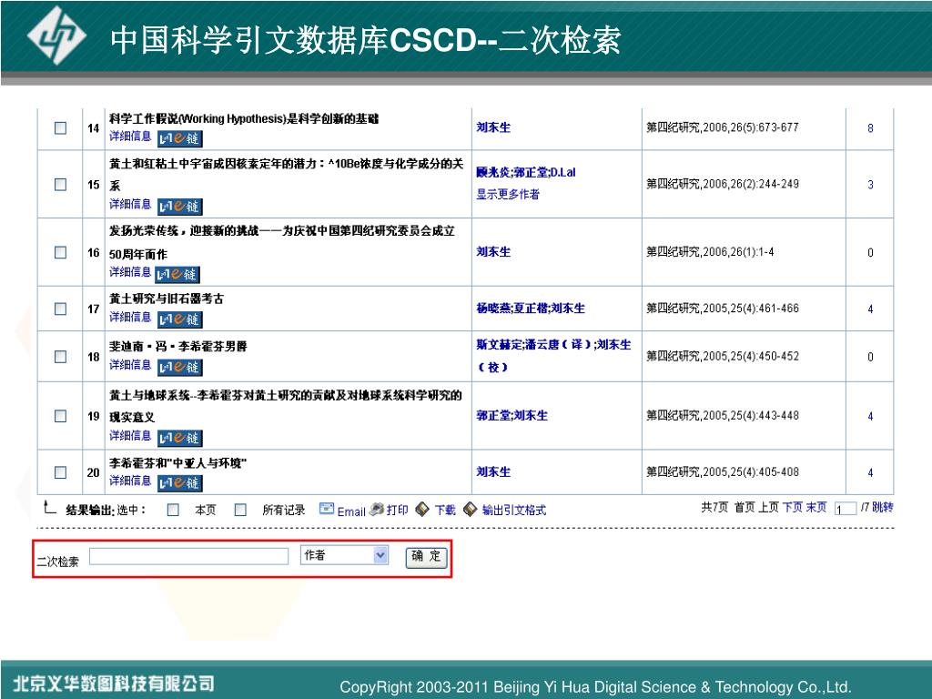Click the Email envelope icon

327,509
